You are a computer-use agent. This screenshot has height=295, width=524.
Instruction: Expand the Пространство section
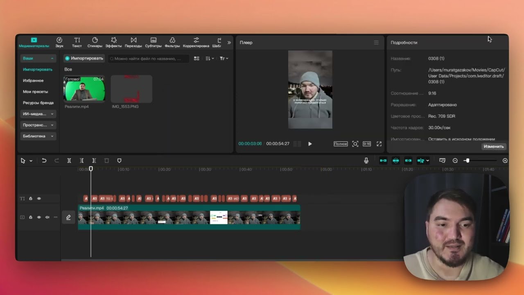38,125
